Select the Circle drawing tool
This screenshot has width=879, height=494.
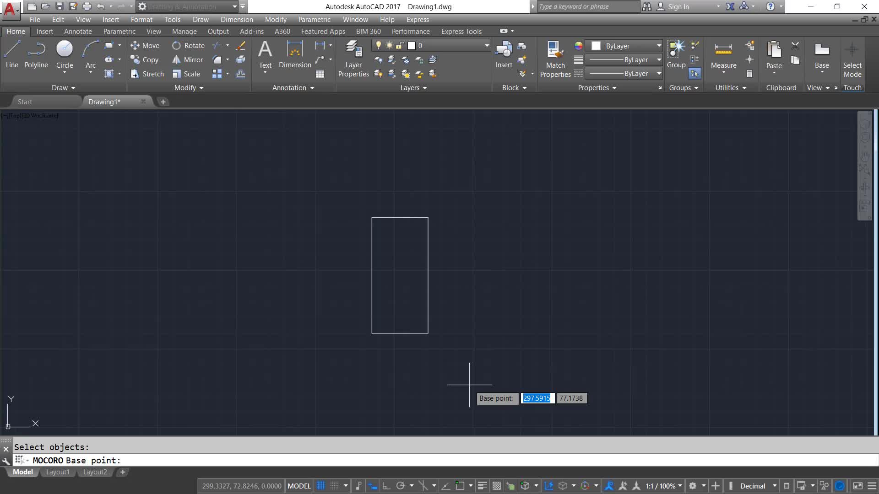(x=64, y=54)
